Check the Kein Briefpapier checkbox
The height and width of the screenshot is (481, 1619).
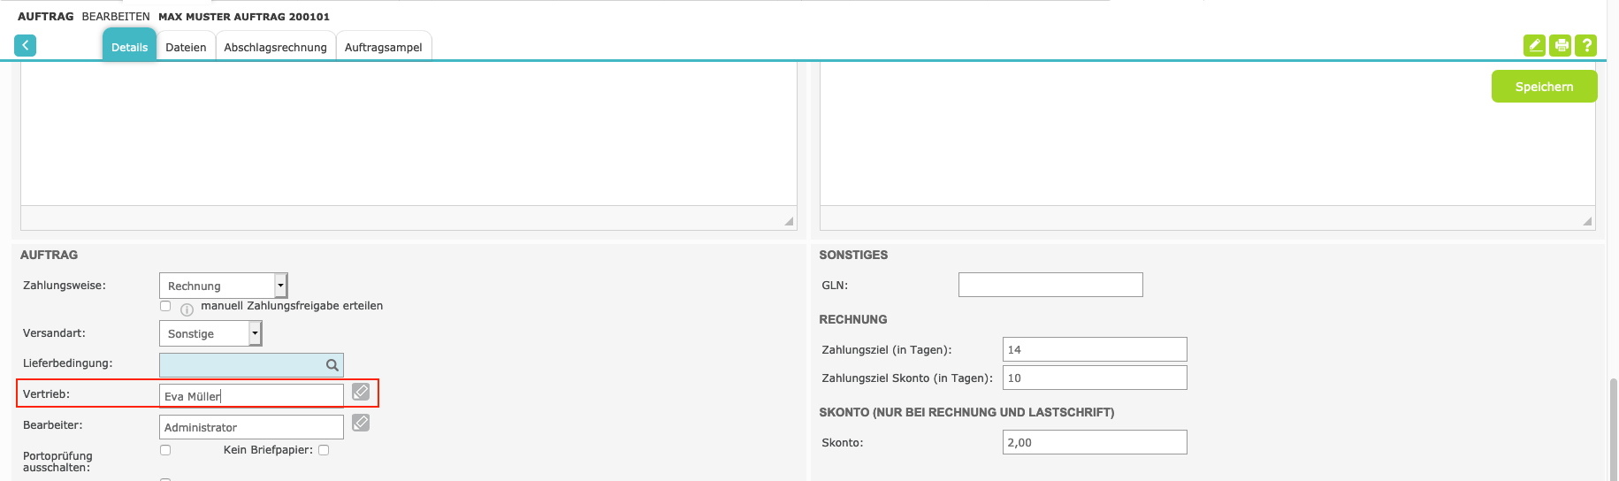(324, 450)
